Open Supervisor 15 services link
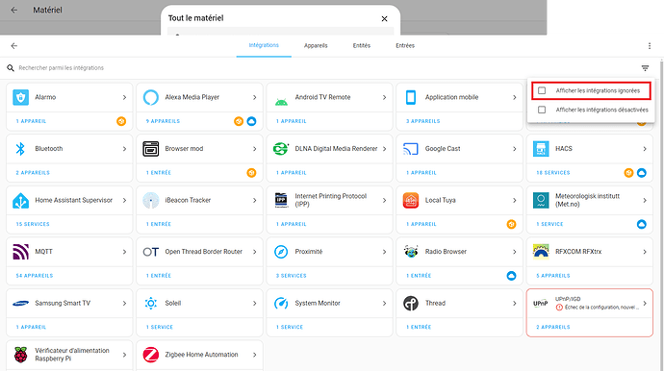664x371 pixels. point(33,224)
